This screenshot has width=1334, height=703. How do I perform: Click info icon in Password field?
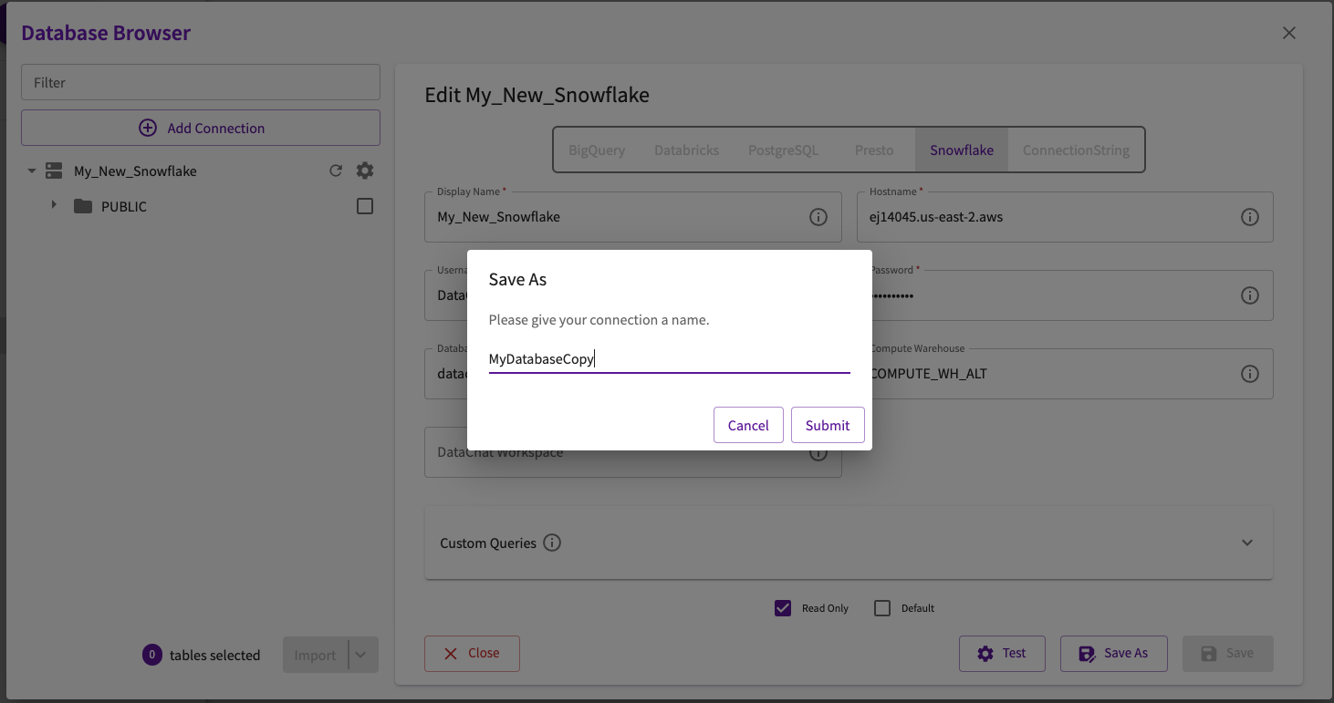(x=1250, y=295)
